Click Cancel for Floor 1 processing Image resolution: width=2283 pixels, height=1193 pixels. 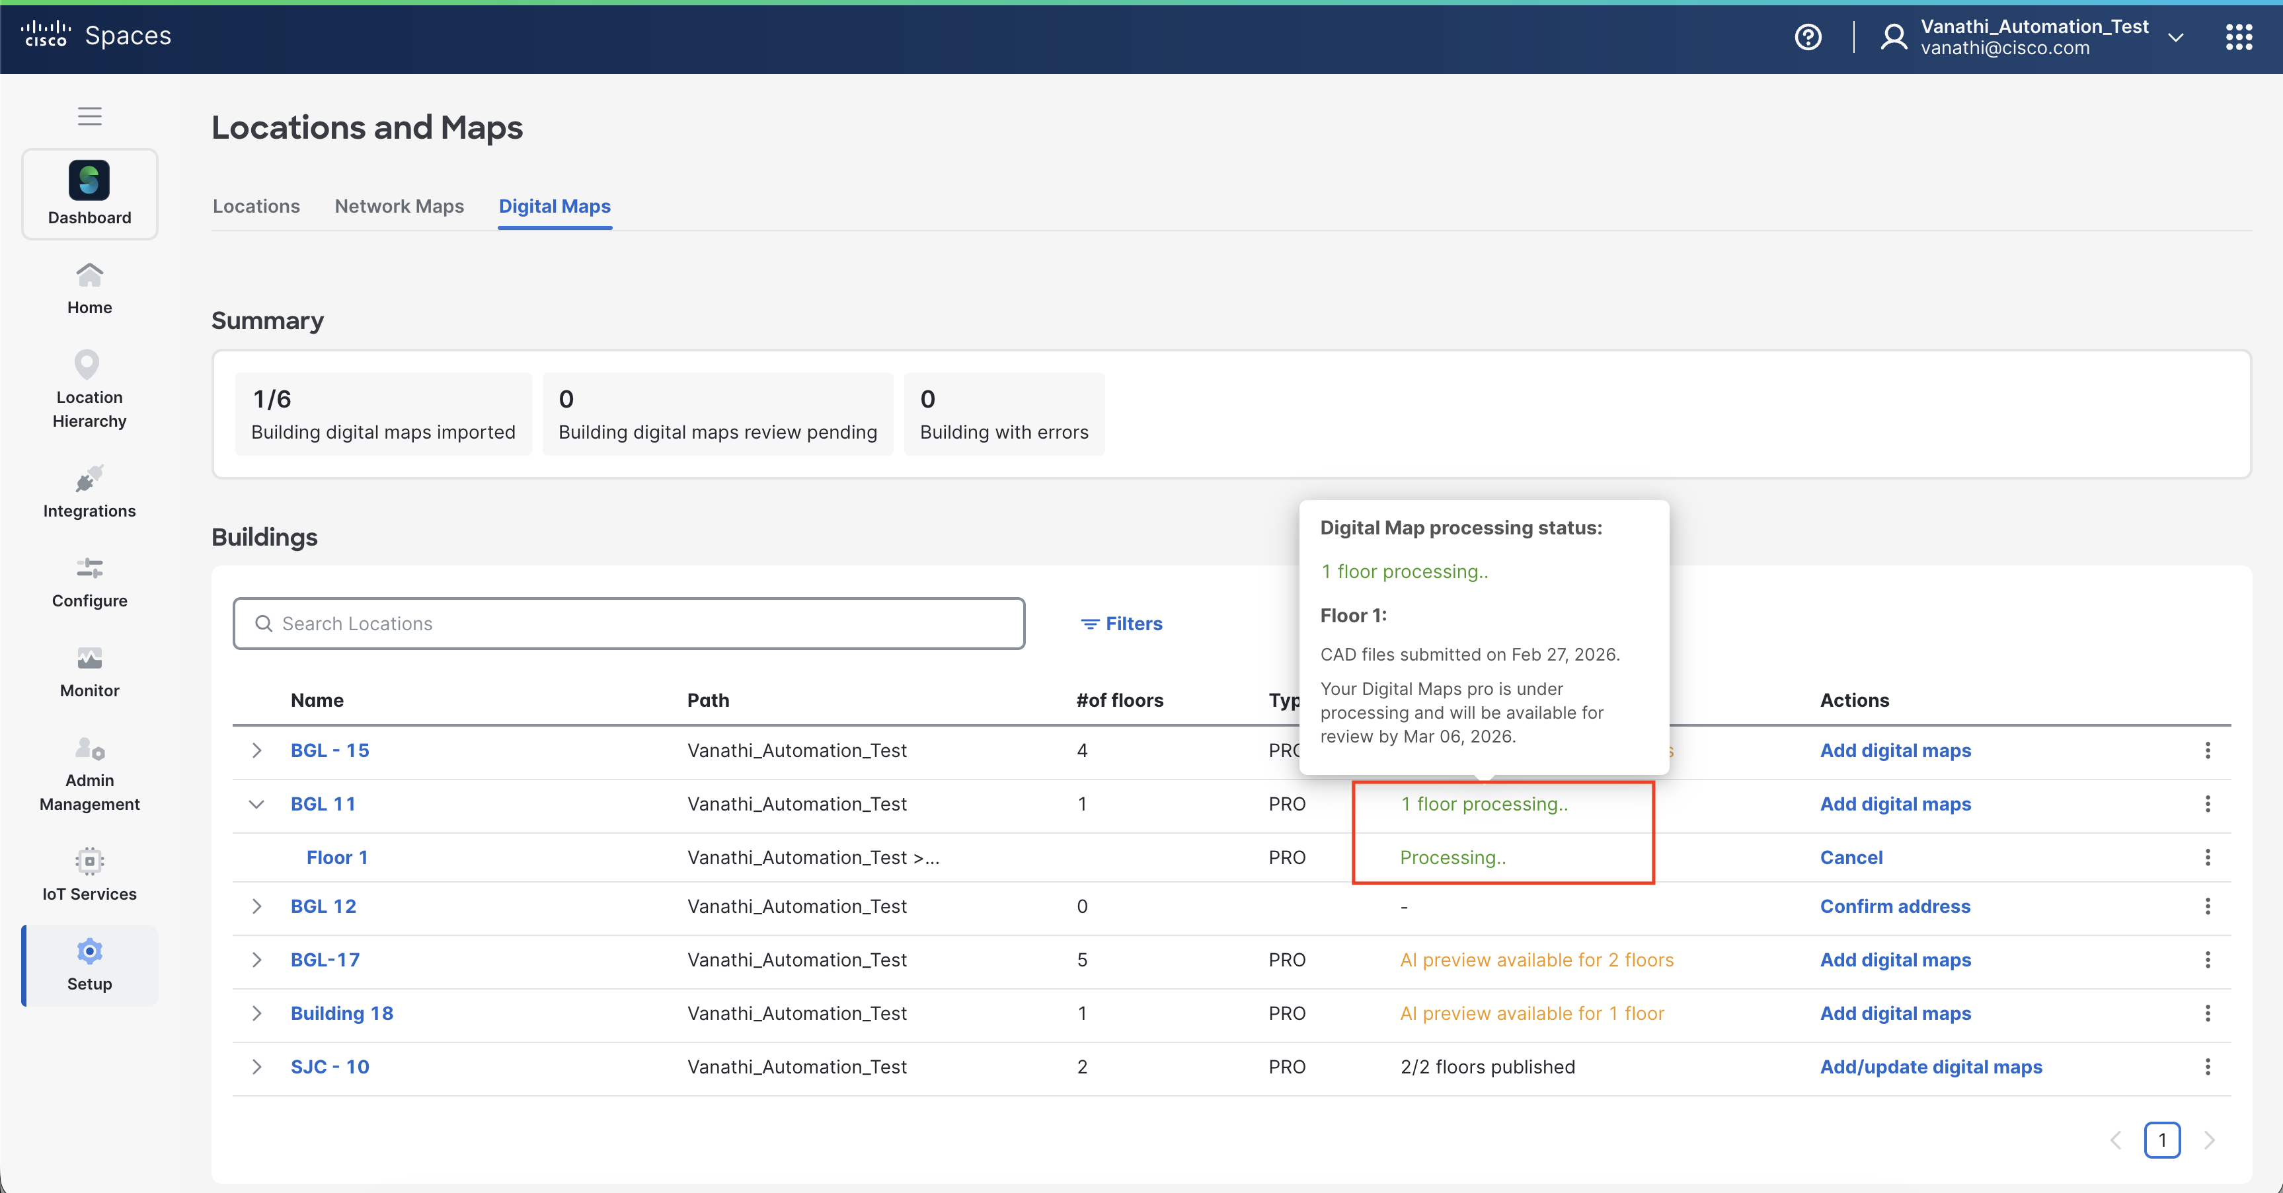[1851, 857]
